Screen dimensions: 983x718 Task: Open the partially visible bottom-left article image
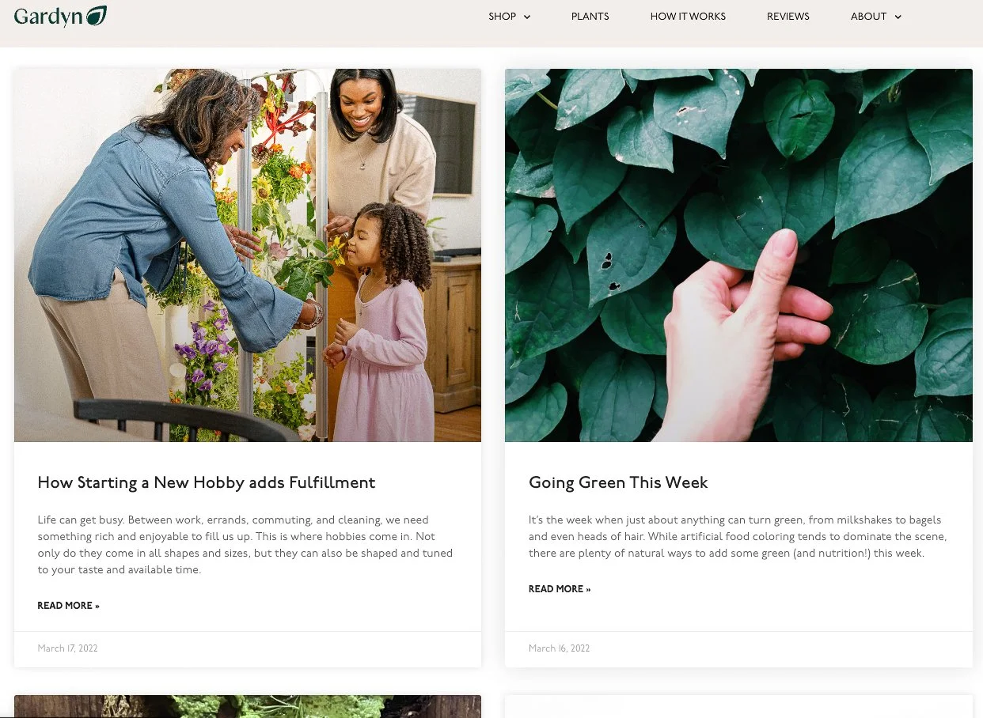coord(248,706)
